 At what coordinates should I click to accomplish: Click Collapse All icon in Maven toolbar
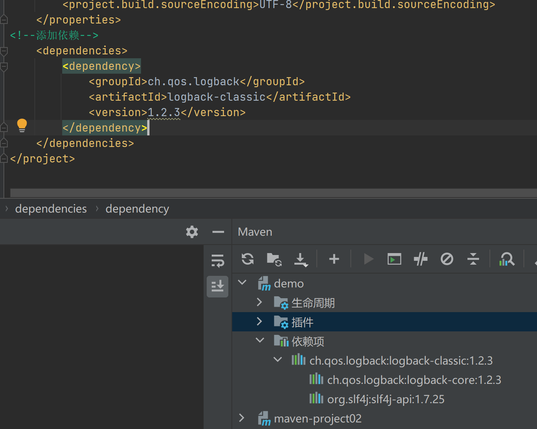click(473, 259)
